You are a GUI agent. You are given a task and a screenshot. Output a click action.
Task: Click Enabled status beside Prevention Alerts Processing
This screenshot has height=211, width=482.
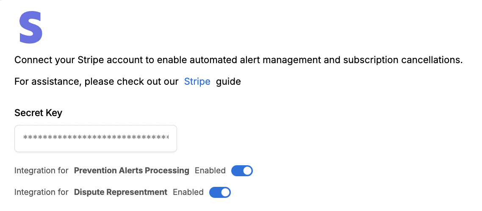[210, 170]
